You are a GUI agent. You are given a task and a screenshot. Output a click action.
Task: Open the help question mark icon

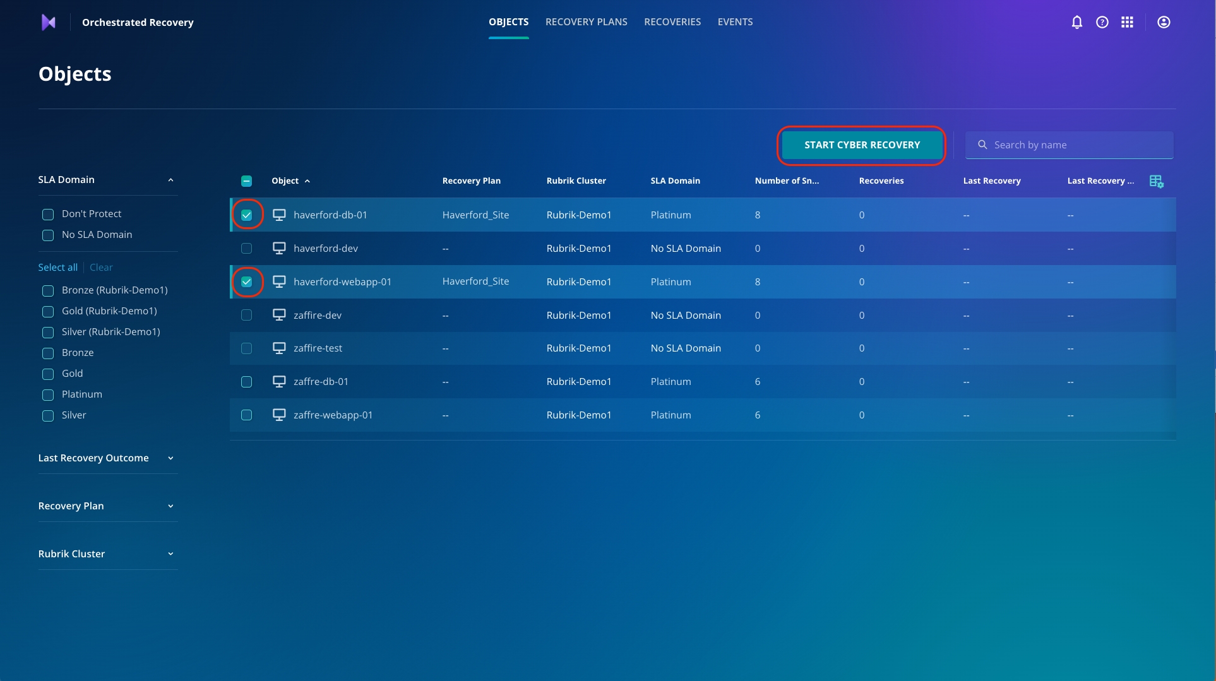click(1102, 22)
